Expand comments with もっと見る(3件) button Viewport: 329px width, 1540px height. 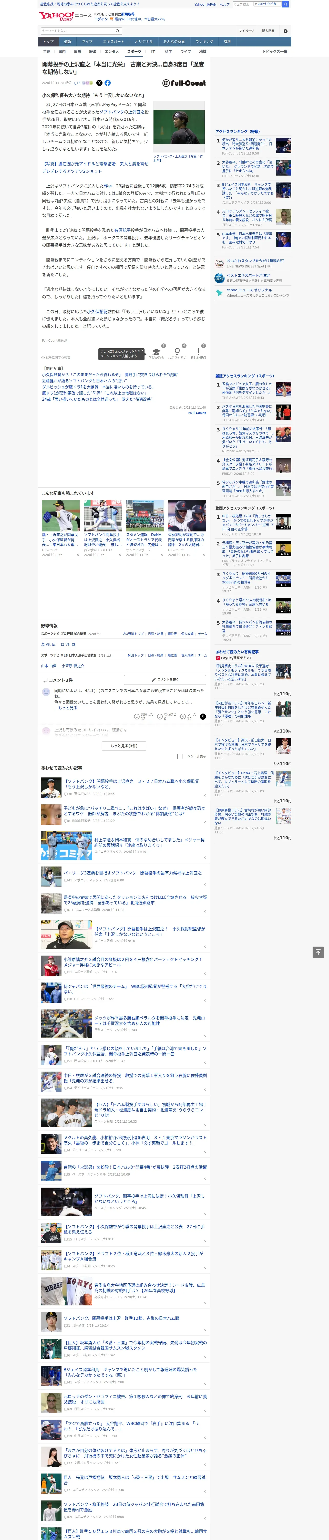pyautogui.click(x=124, y=746)
